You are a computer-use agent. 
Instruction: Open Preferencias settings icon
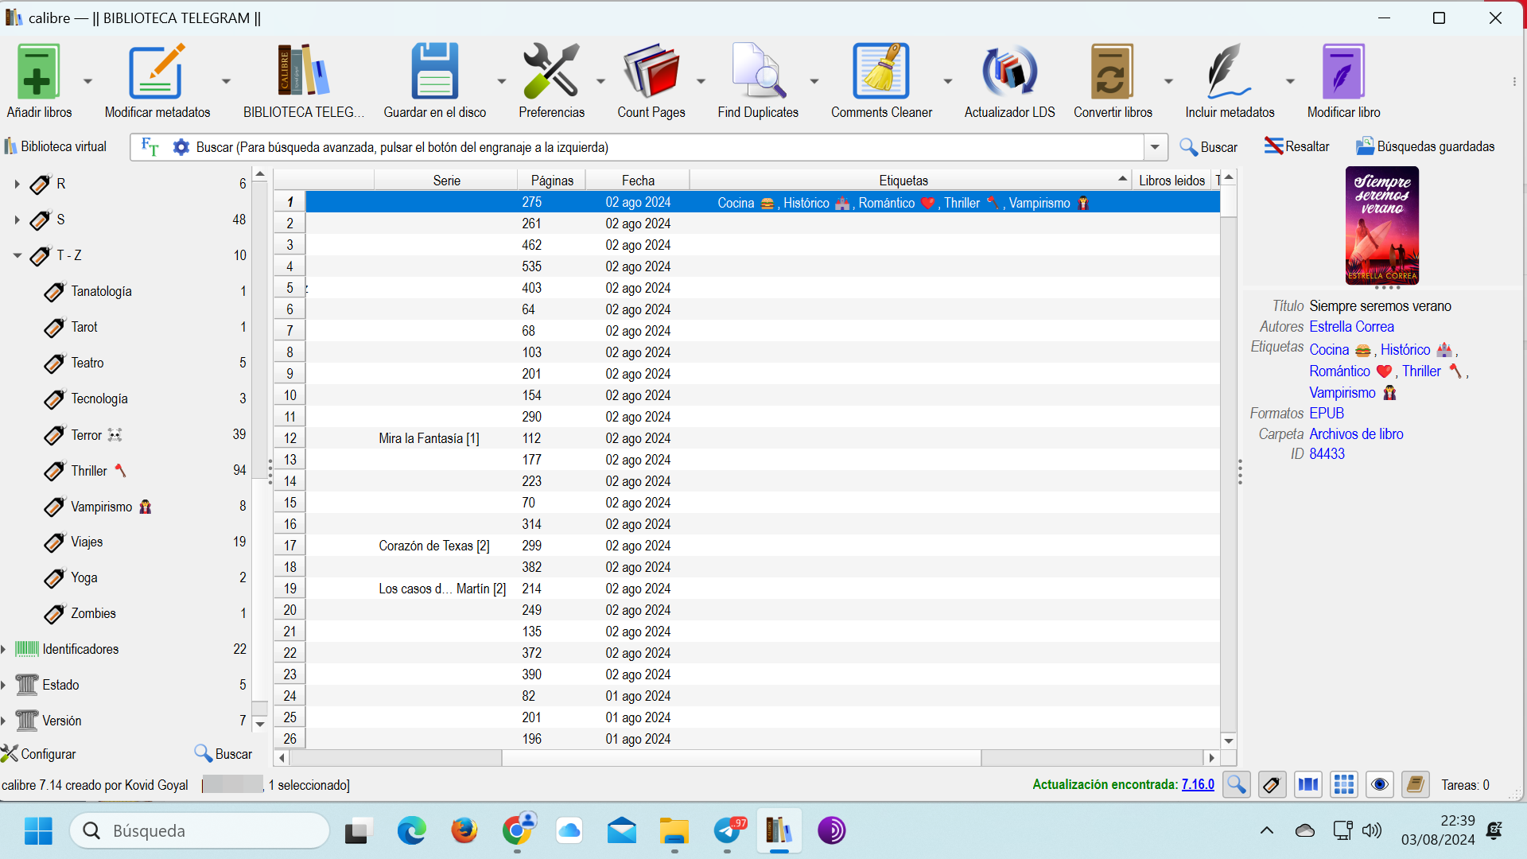click(550, 72)
